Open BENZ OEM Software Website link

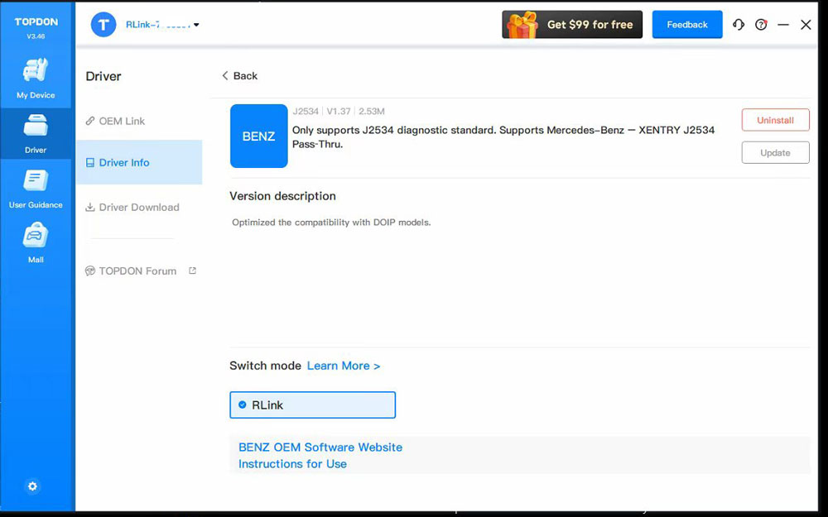[x=320, y=448]
